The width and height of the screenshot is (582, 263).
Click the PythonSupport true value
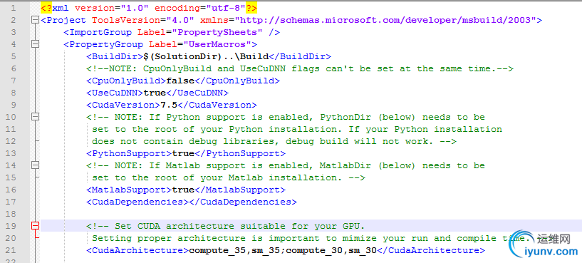point(183,153)
